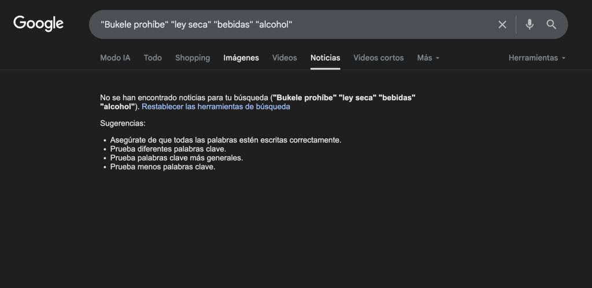Go to the Shopping tab
The width and height of the screenshot is (592, 288).
tap(193, 58)
